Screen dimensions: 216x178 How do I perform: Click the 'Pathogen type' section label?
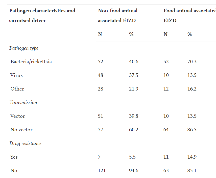pos(24,48)
